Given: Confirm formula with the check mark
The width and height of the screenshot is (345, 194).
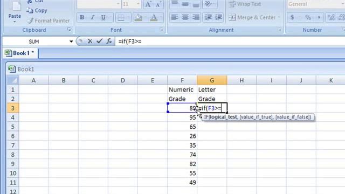Looking at the screenshot, I should [99, 41].
